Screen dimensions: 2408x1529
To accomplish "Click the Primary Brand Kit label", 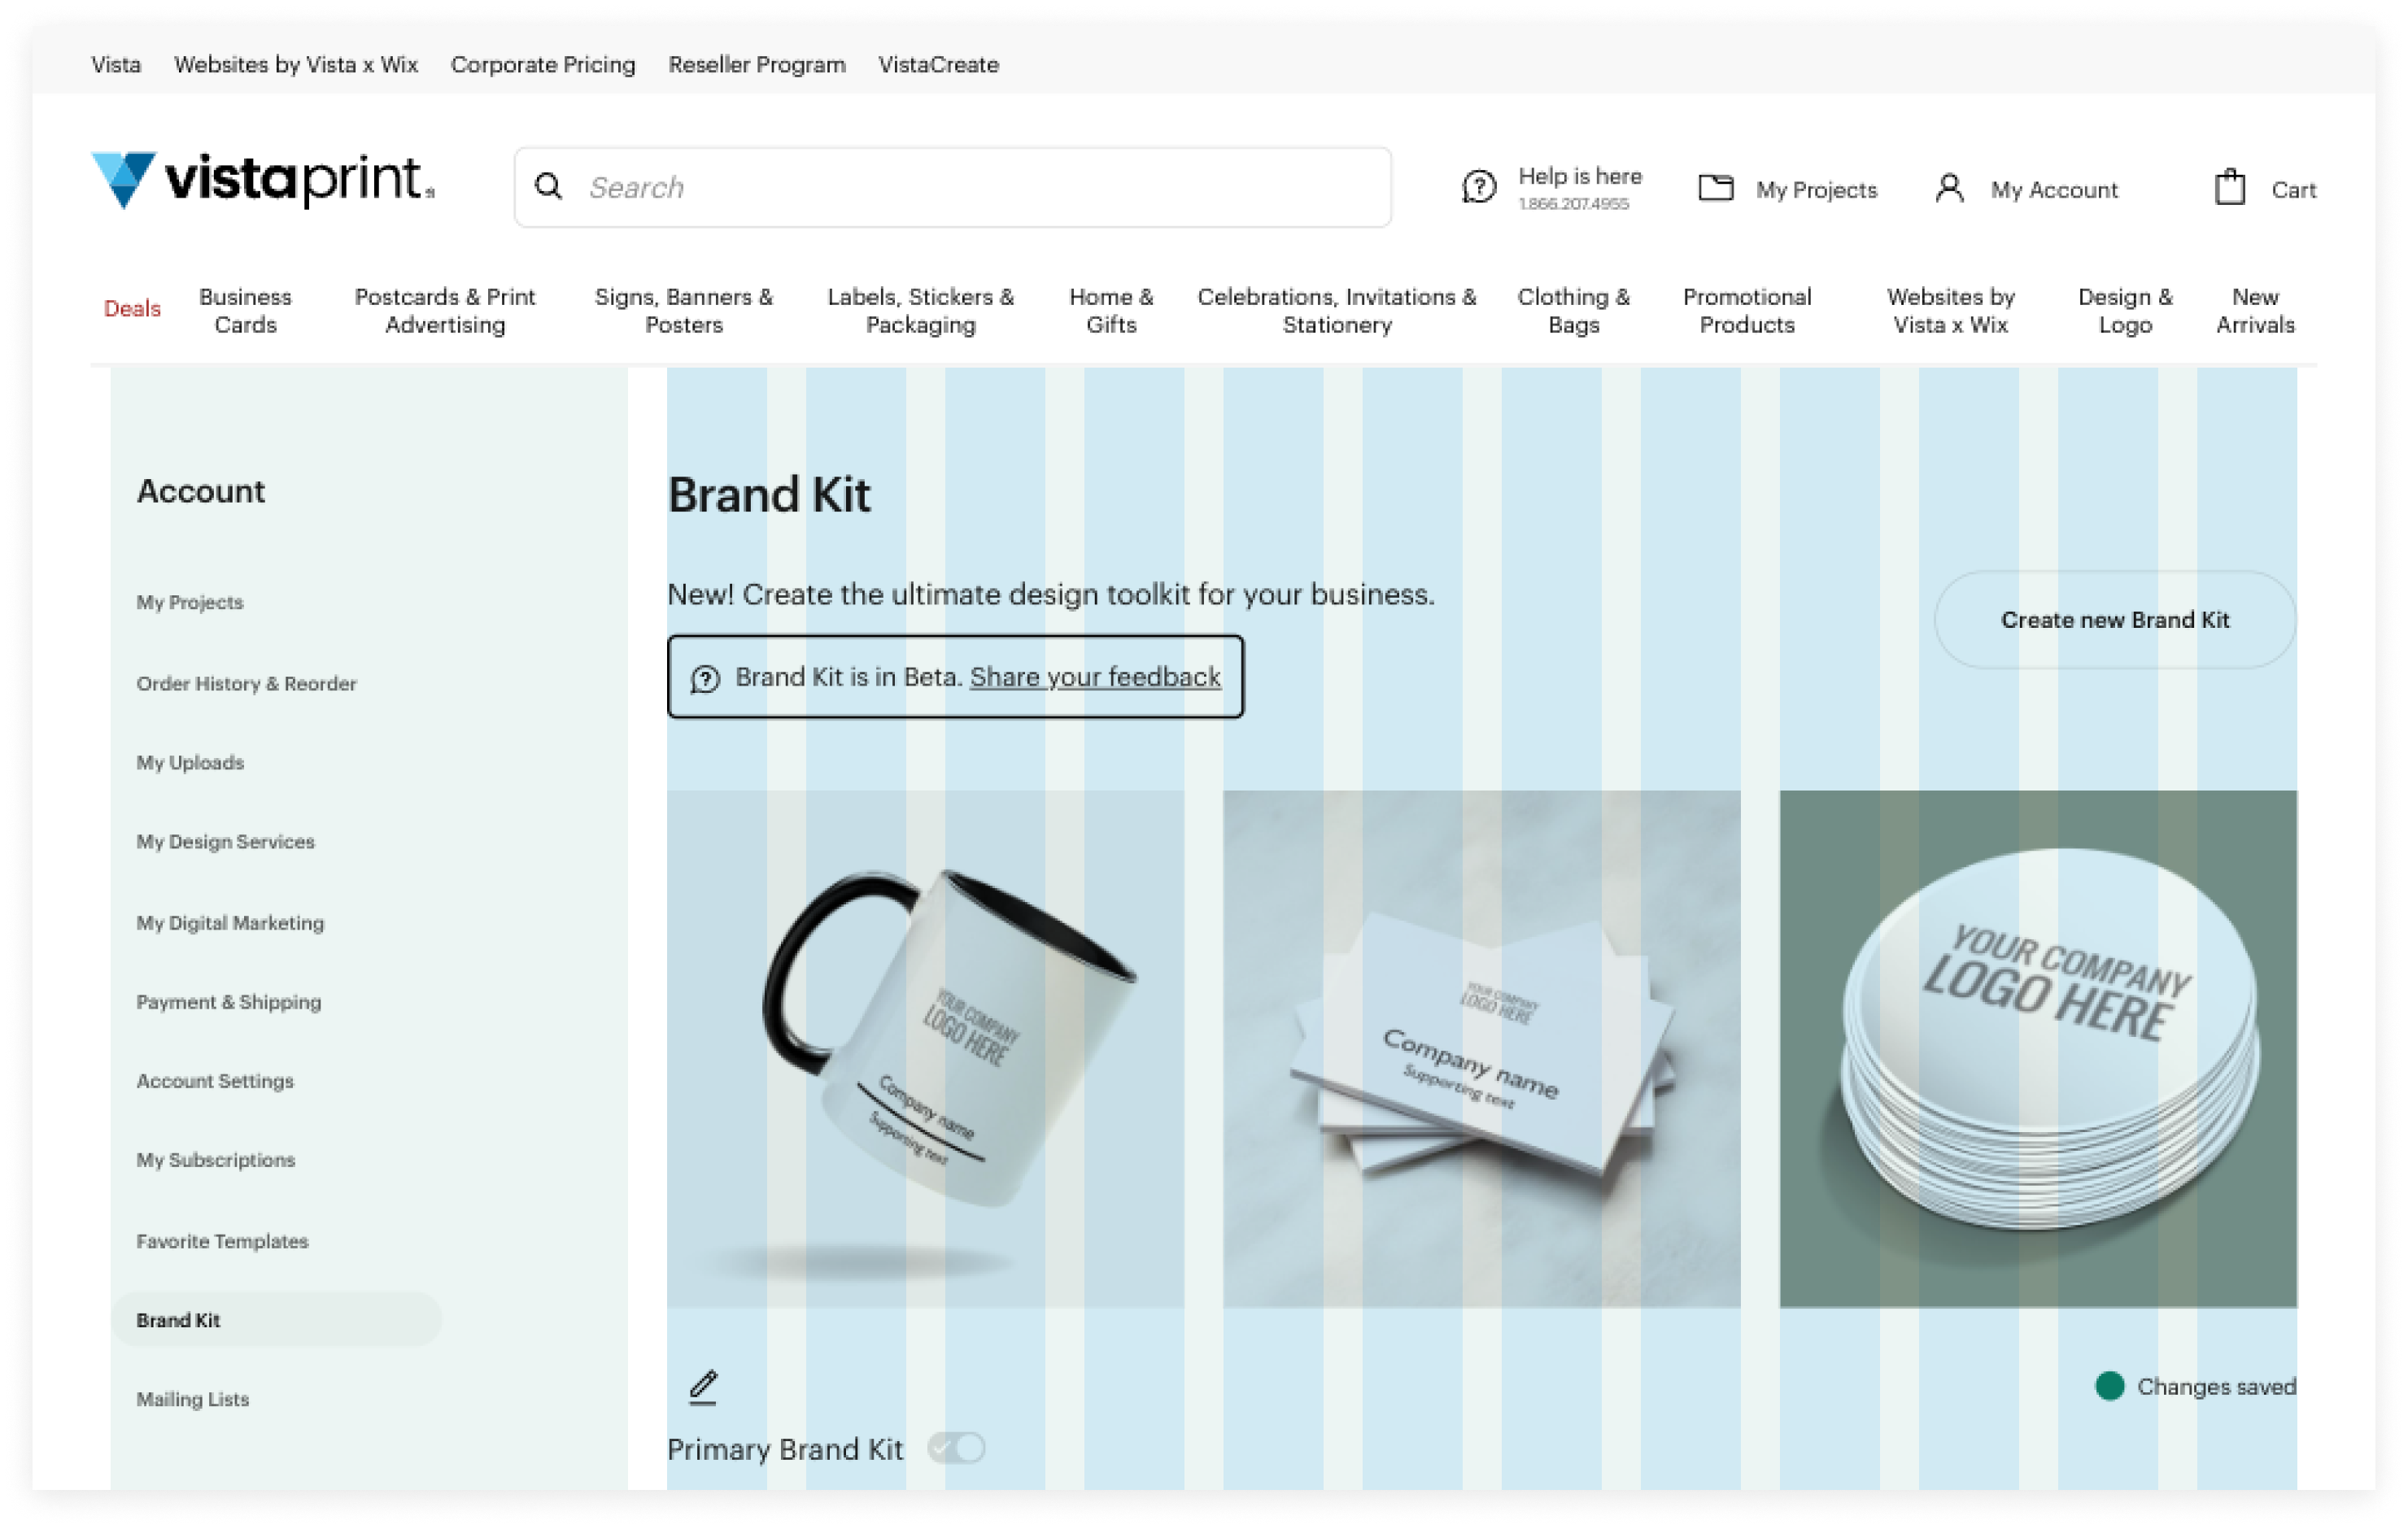I will tap(785, 1449).
